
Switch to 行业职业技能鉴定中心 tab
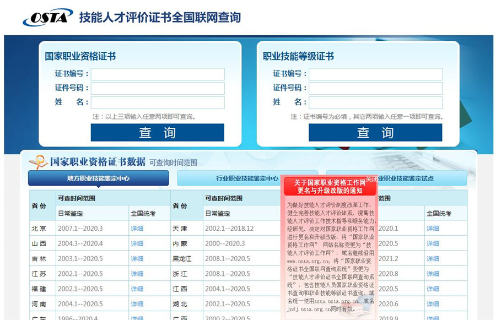(247, 178)
